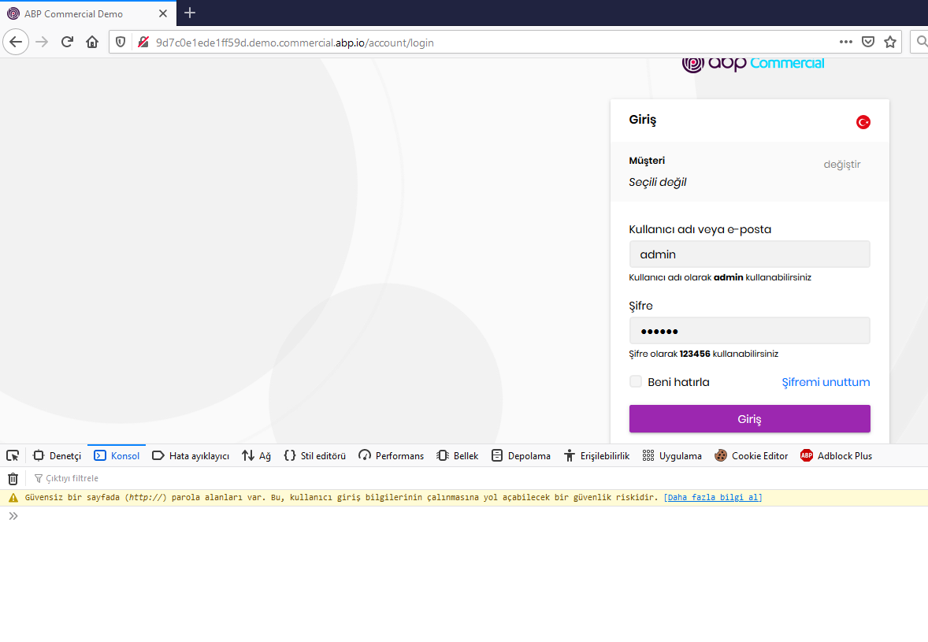Open the page actions three-dot menu

(845, 43)
